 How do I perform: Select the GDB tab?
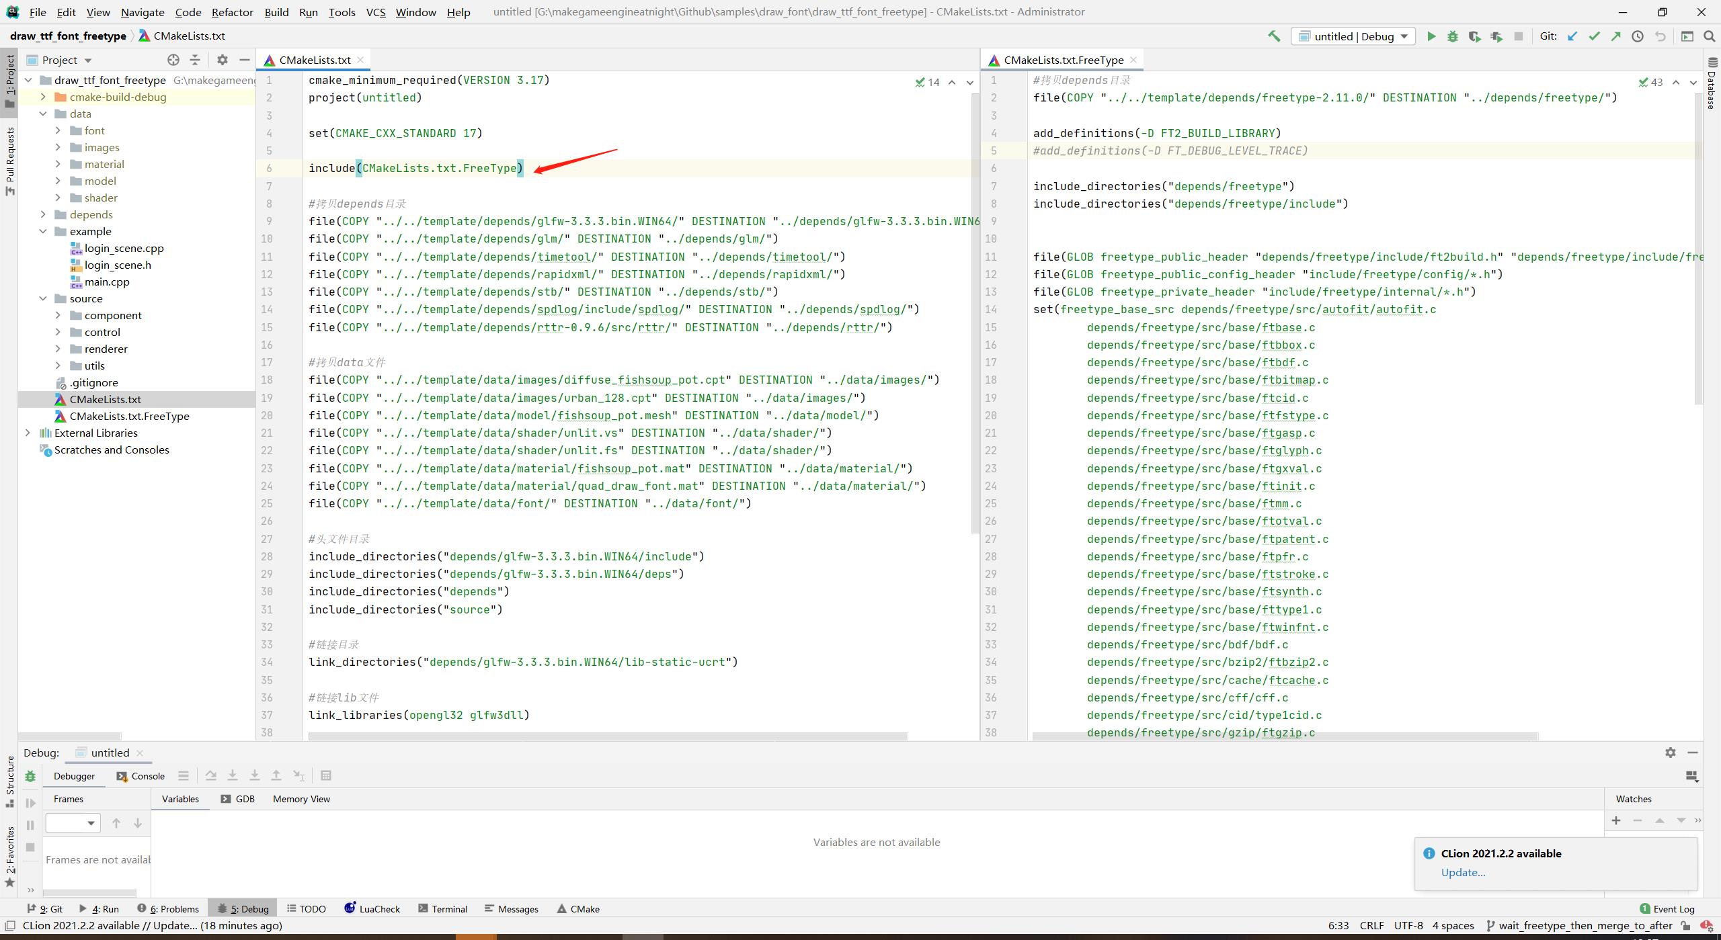click(x=237, y=799)
